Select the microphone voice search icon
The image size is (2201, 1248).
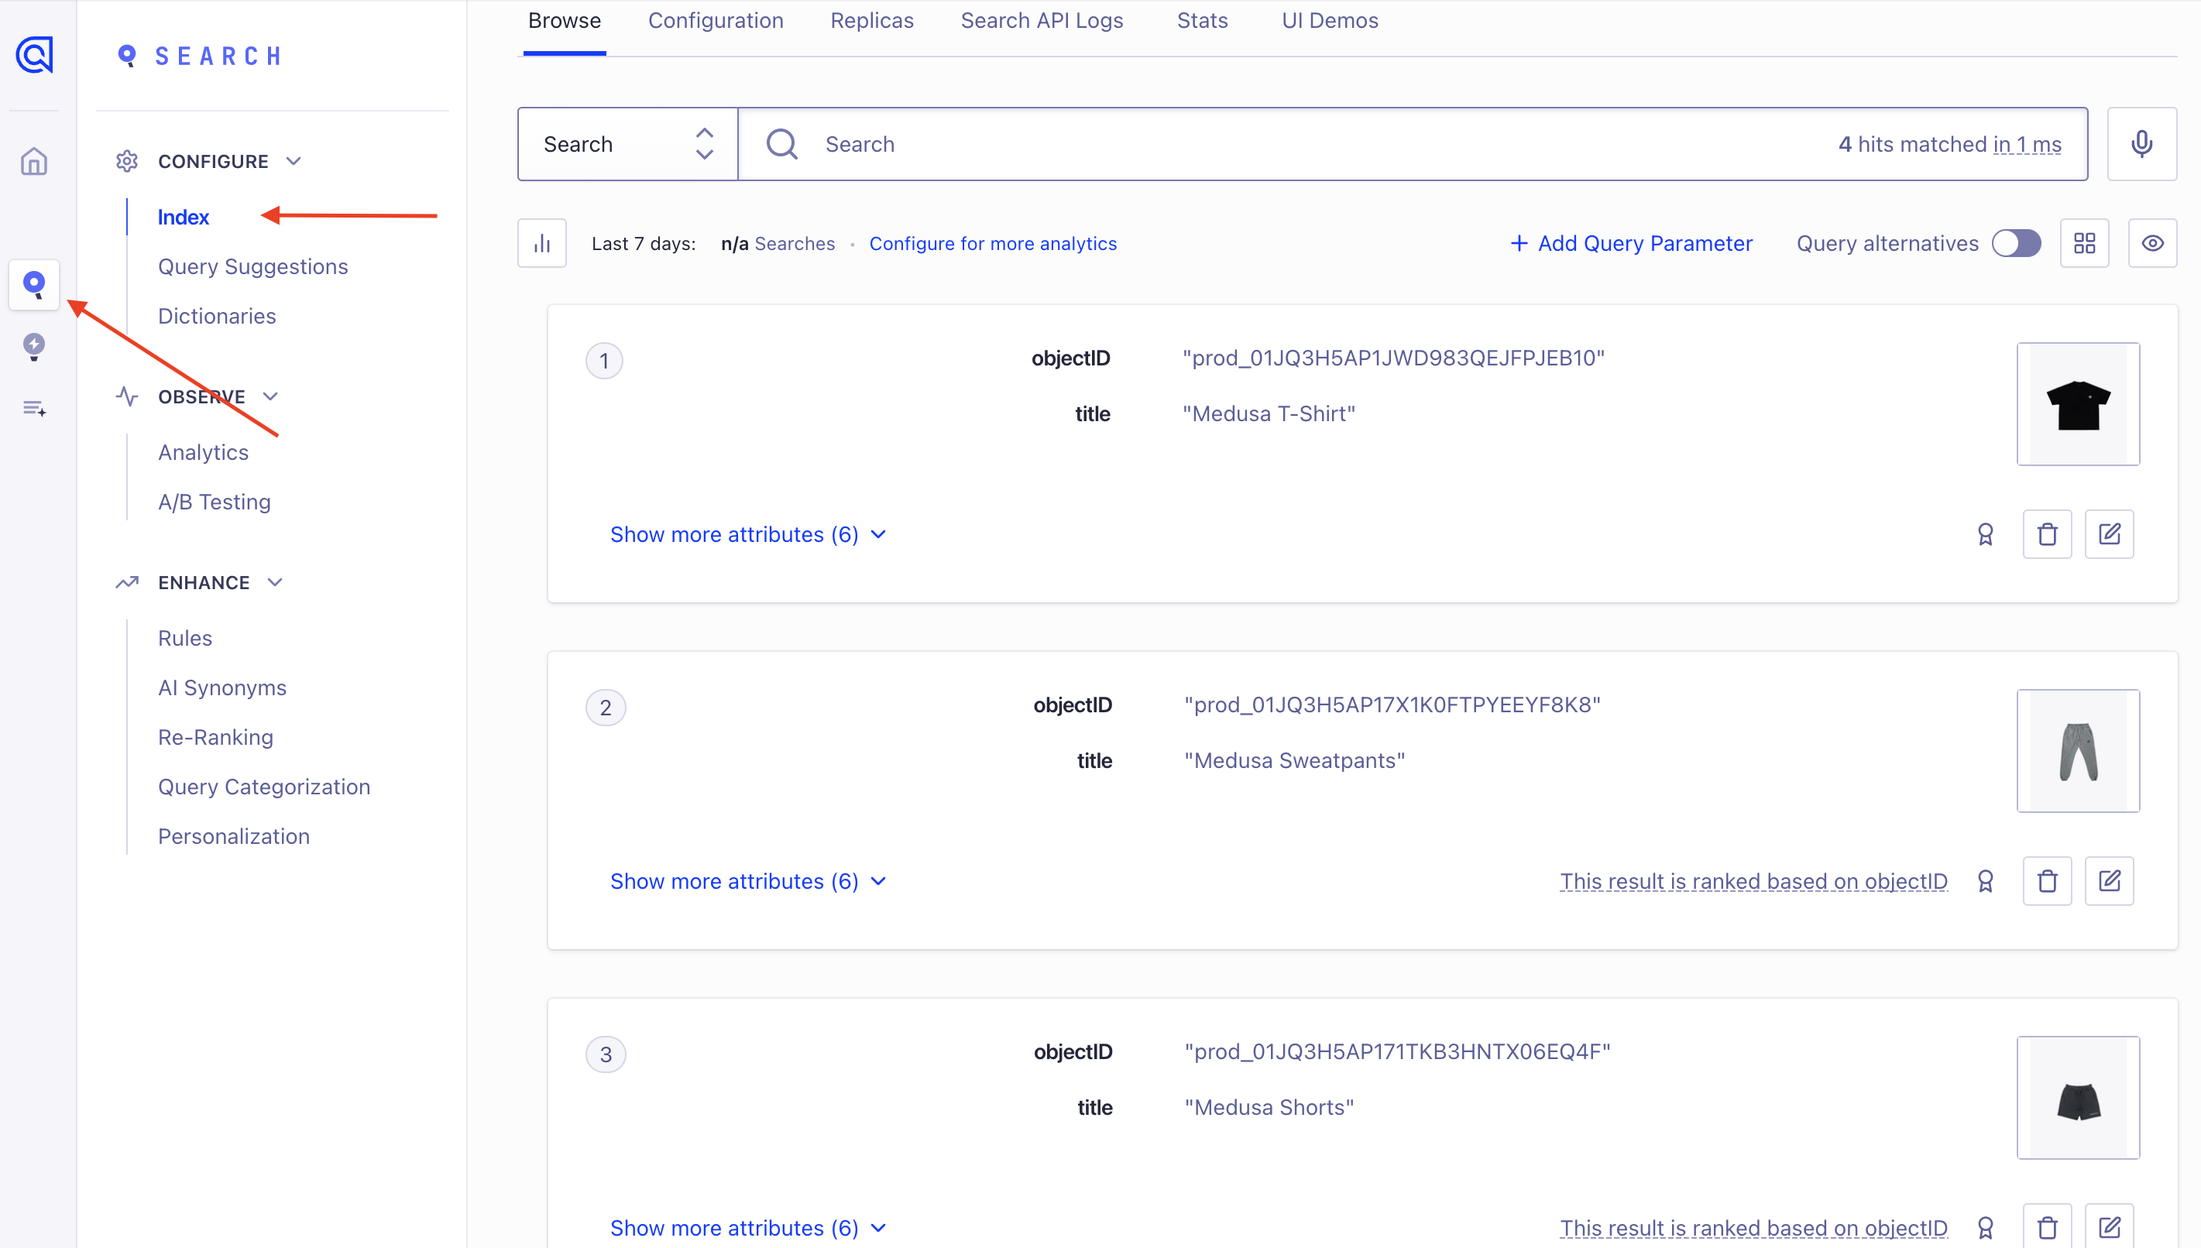pos(2141,143)
